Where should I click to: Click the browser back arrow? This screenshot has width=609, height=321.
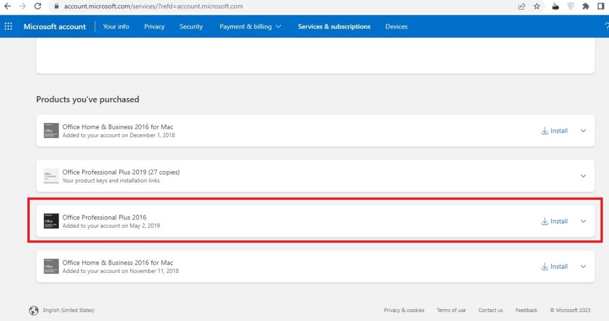[x=8, y=7]
